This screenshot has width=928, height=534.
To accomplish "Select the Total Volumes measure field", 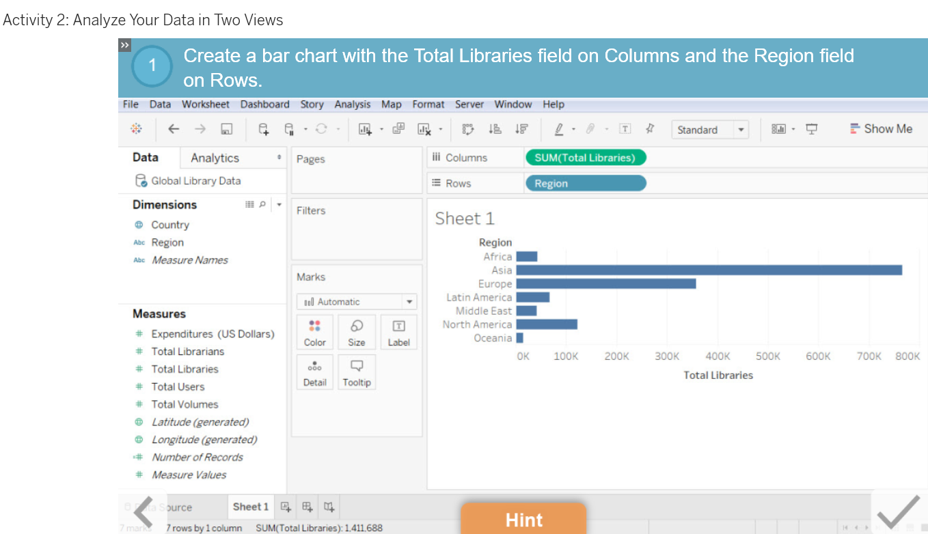I will tap(185, 404).
